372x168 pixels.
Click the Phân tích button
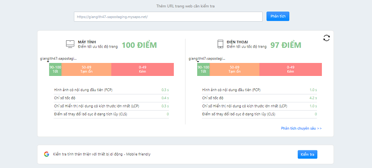[x=278, y=16]
